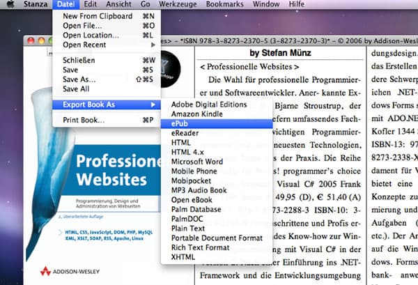This screenshot has width=418, height=285.
Task: Open the Window menu
Action: (x=266, y=4)
